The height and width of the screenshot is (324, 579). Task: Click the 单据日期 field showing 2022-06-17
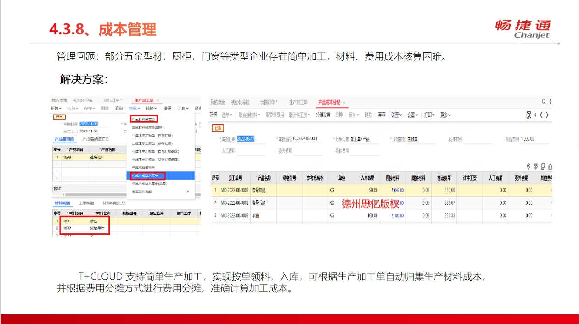click(251, 139)
